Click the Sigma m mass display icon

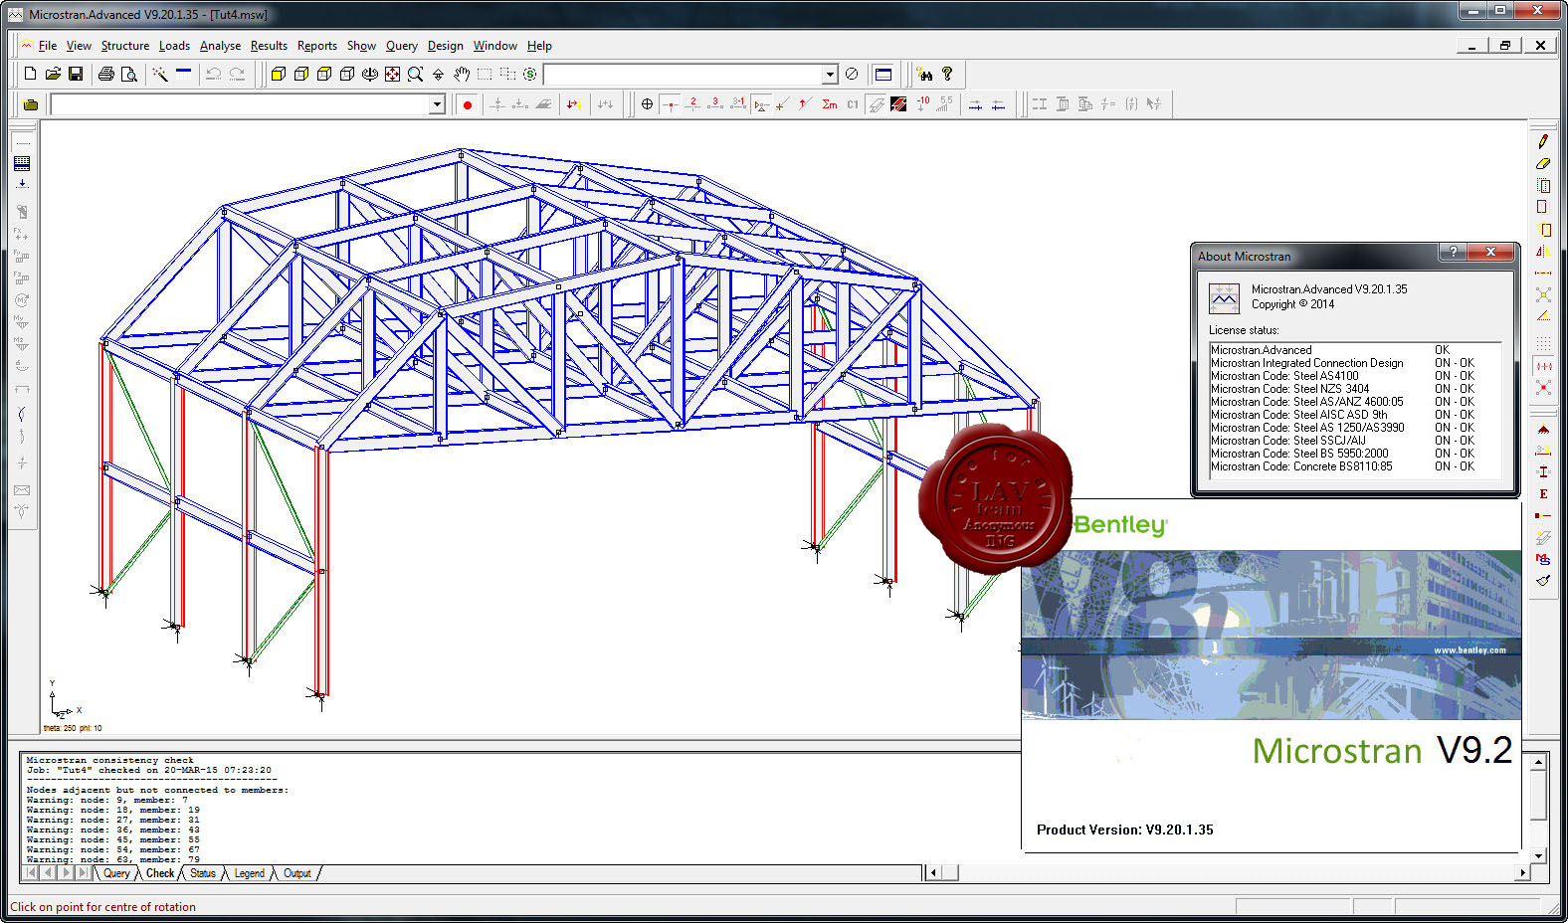pyautogui.click(x=830, y=104)
